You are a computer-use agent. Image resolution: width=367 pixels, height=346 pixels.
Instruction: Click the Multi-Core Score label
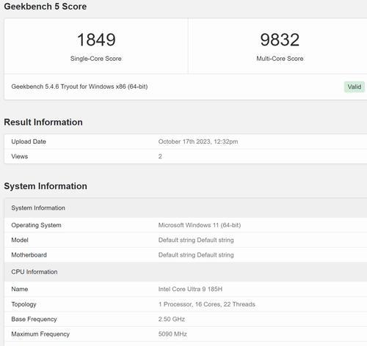tap(280, 59)
